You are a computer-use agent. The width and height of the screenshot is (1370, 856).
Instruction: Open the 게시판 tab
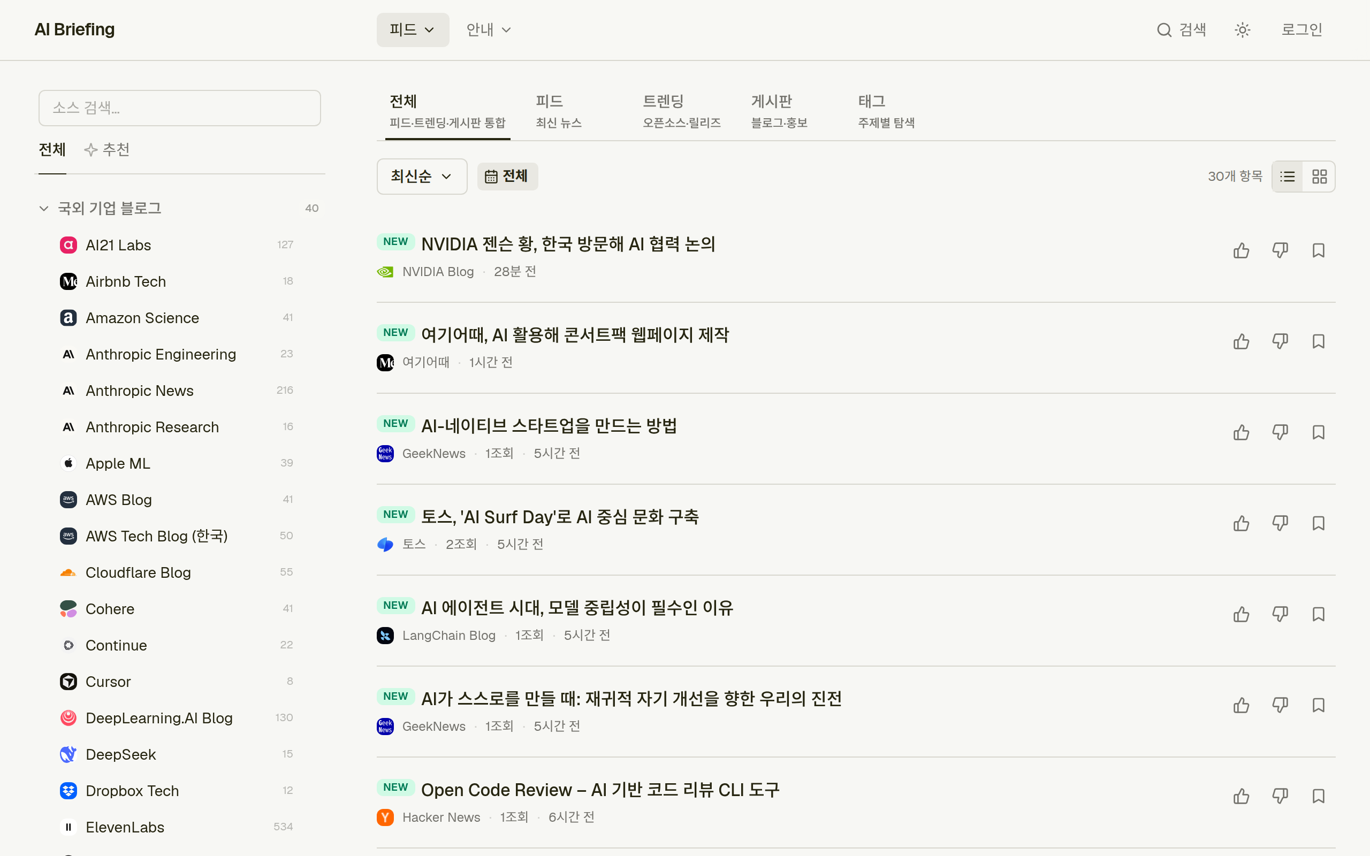click(779, 111)
